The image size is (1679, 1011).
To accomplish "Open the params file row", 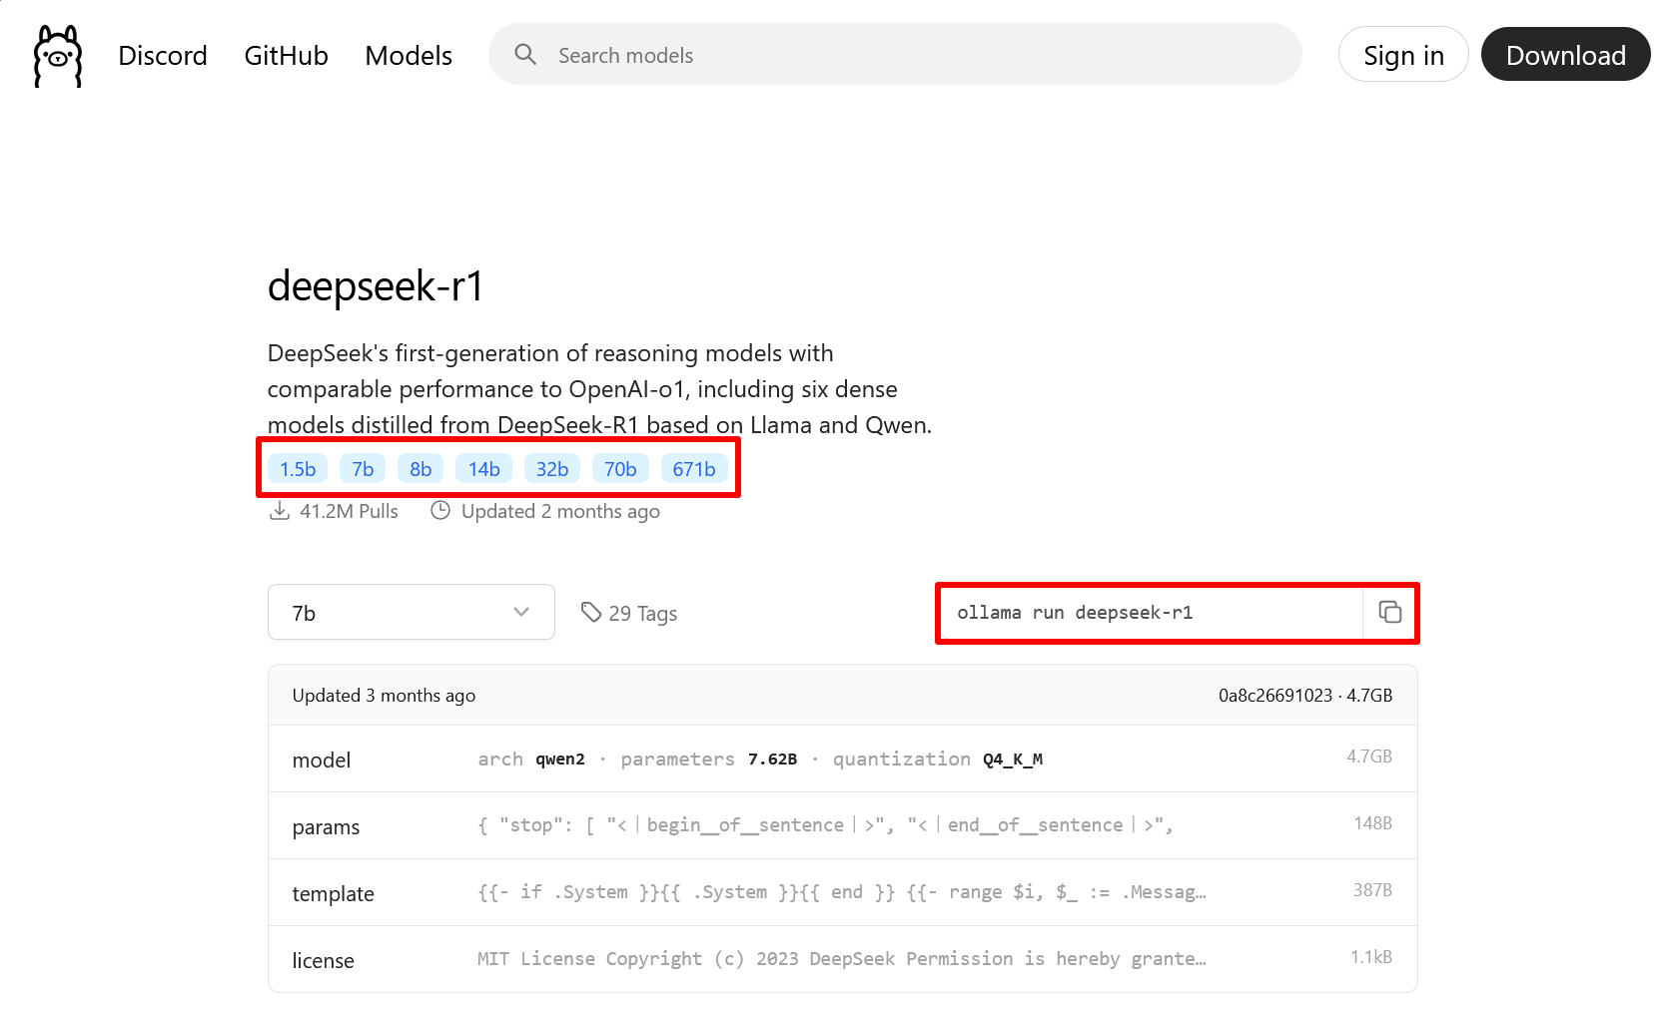I will tap(843, 825).
